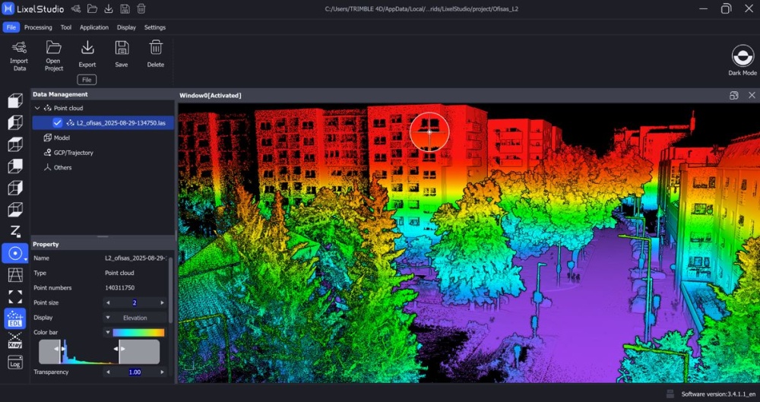Collapse the Point cloud tree node
This screenshot has height=402, width=760.
(38, 108)
